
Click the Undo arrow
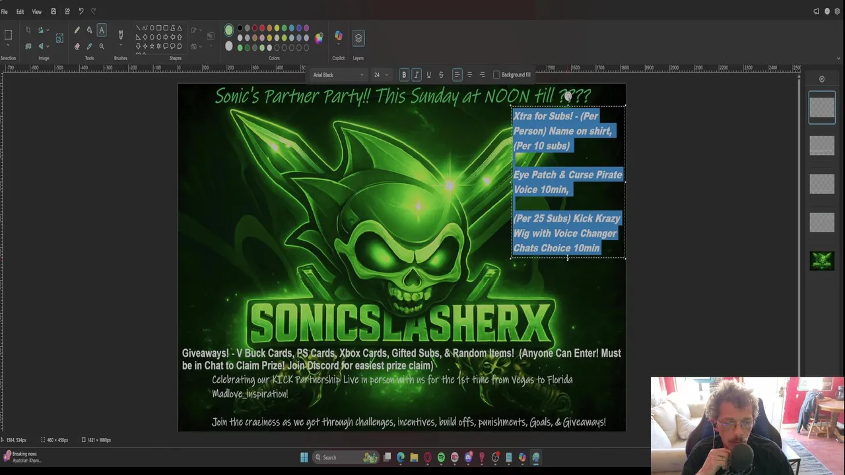tap(81, 11)
